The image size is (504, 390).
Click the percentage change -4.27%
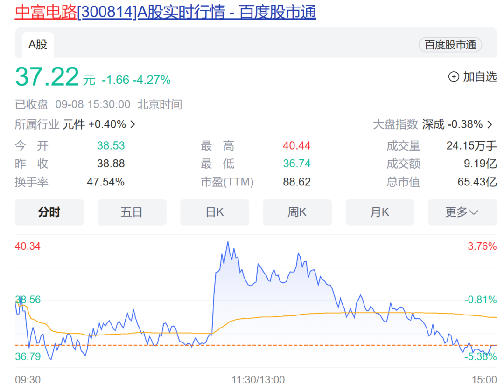tap(152, 80)
